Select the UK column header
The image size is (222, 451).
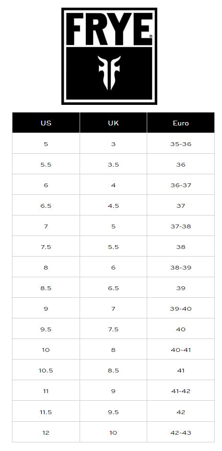(114, 123)
